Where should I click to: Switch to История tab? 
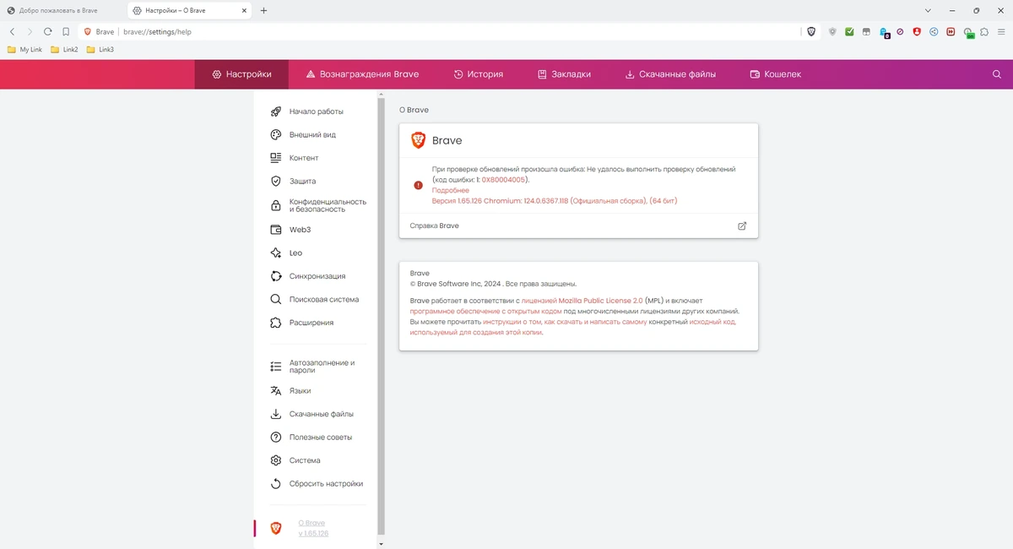coord(478,74)
